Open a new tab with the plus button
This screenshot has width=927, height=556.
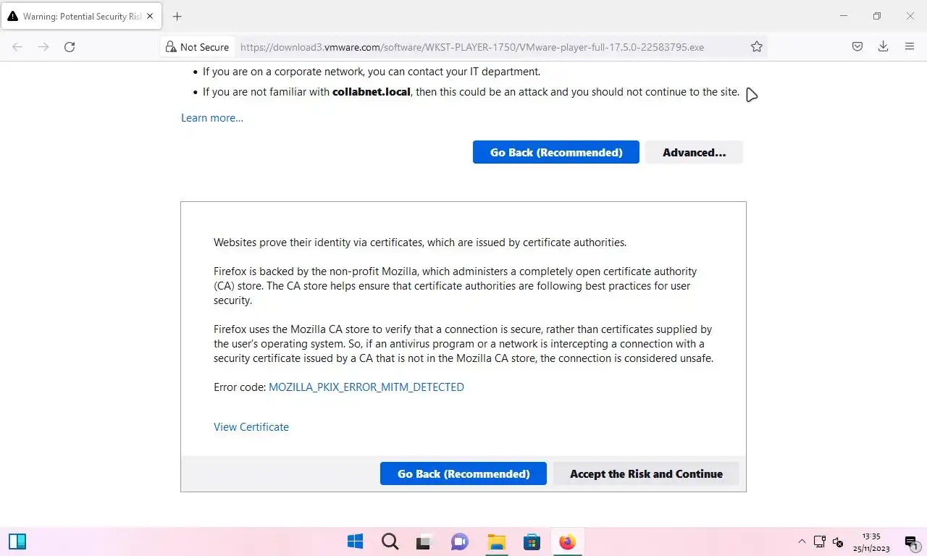pyautogui.click(x=177, y=16)
